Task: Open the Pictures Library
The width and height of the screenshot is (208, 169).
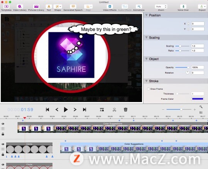Action: pos(36,8)
